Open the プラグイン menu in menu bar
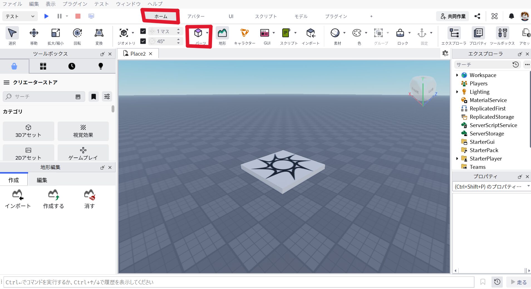The height and width of the screenshot is (289, 531). coord(75,4)
